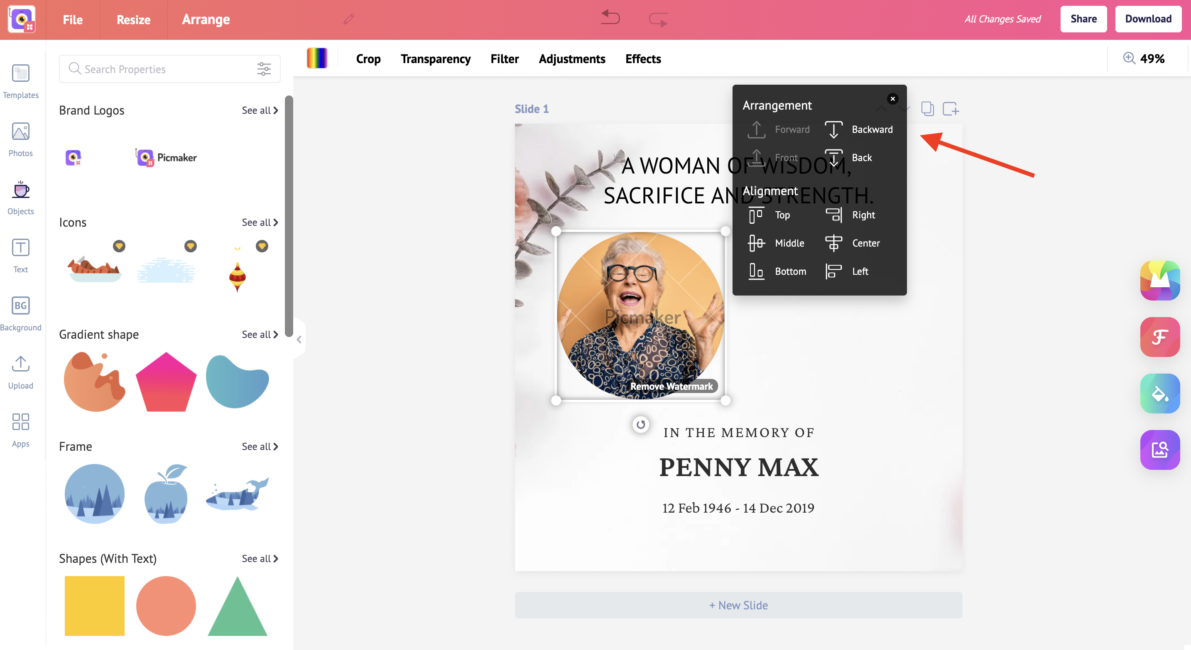Image resolution: width=1191 pixels, height=650 pixels.
Task: Select the Filter option in toolbar
Action: point(504,59)
